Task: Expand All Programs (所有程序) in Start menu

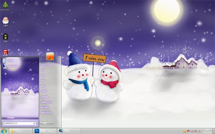Action: pyautogui.click(x=20, y=118)
